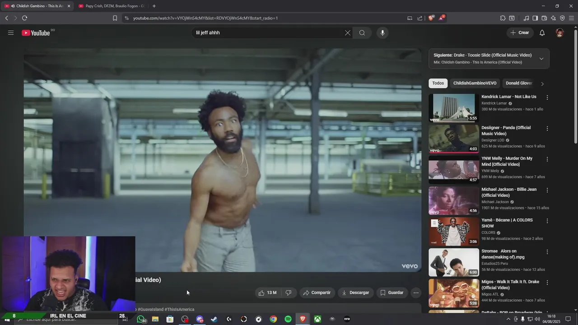Screen dimensions: 578x325
Task: Open Brave Wallet icon
Action: pos(544,18)
